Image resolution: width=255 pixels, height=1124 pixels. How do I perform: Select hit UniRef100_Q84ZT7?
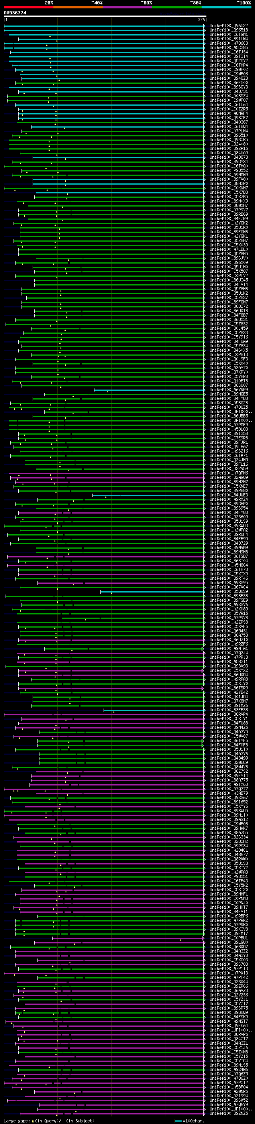tap(229, 1039)
